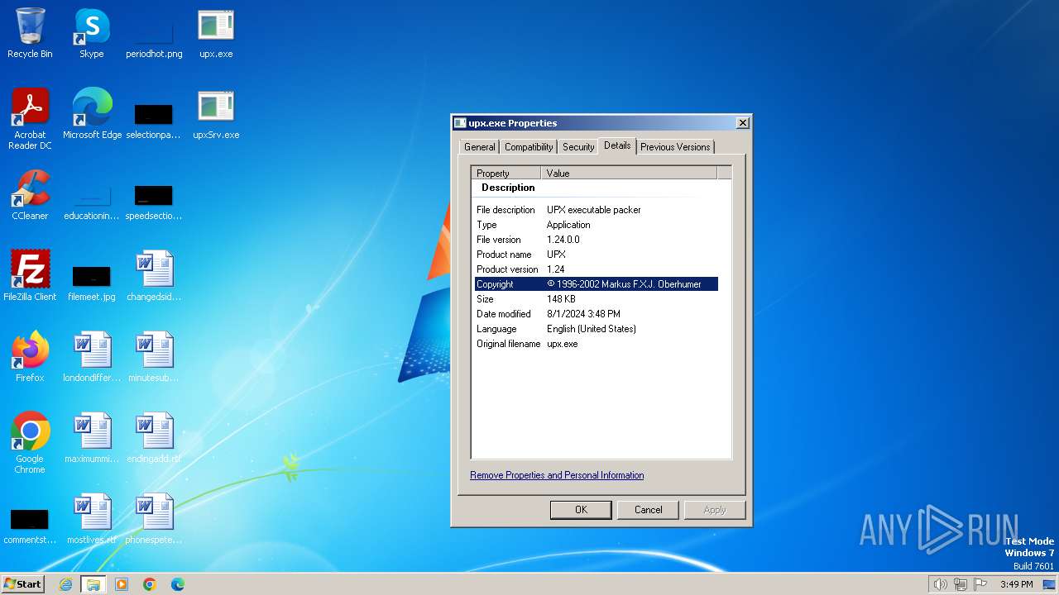Click the taskbar clock 3:49 PM
1059x595 pixels.
coord(1016,584)
